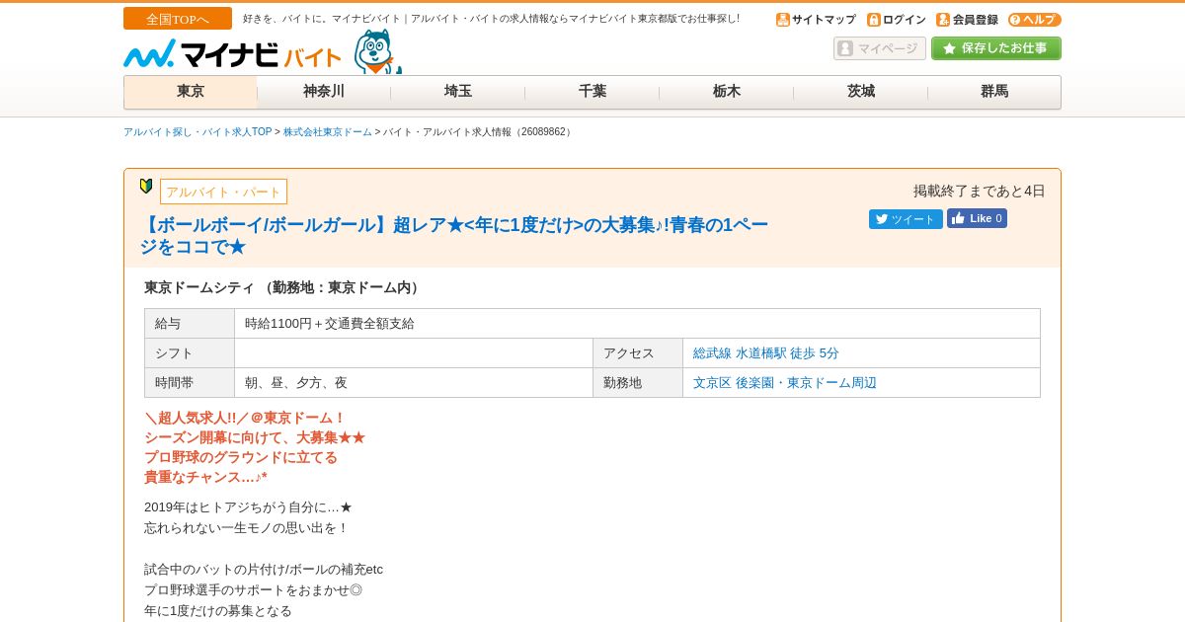Switch to the 千葉 region tab
Viewport: 1185px width, 622px height.
point(592,92)
